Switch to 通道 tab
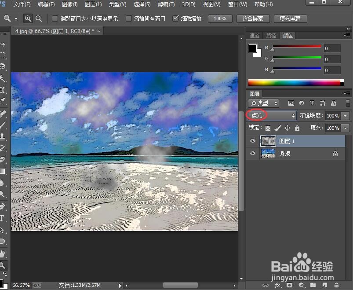Viewport: 353px width, 290px height. click(x=255, y=36)
